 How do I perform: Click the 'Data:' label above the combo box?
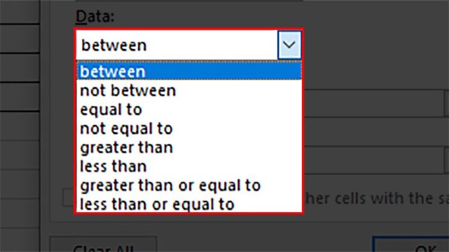95,16
